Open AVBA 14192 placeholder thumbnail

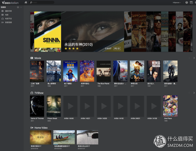[x=120, y=106]
